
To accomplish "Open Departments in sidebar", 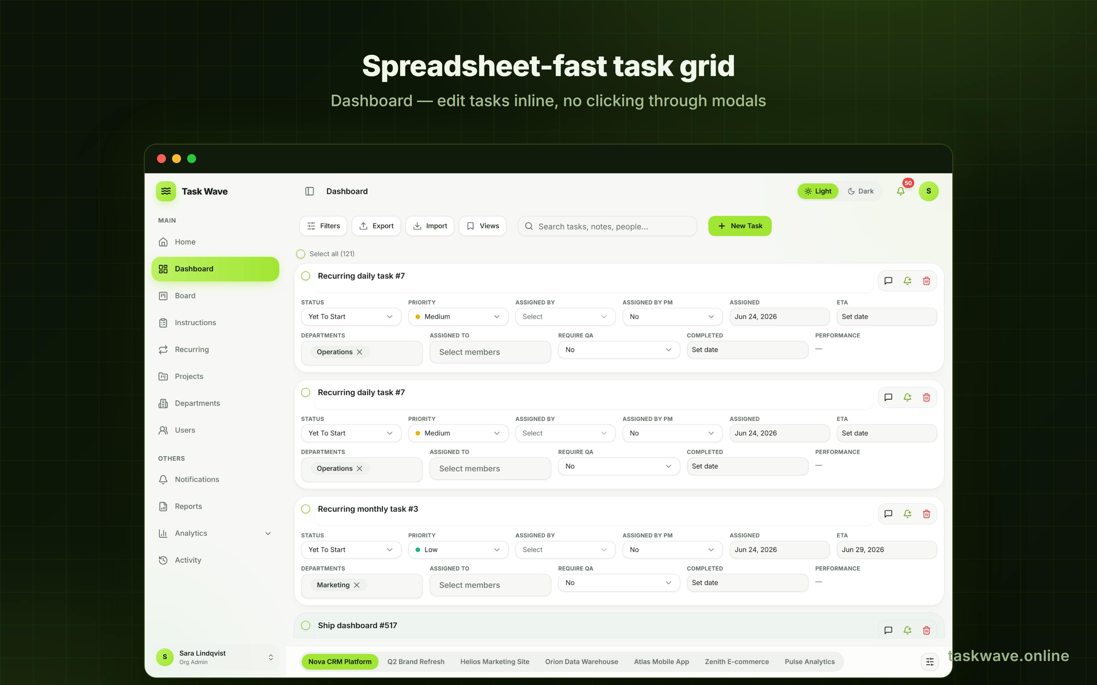I will point(215,403).
